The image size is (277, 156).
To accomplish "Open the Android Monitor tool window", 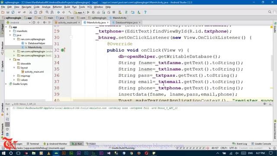I will (55, 144).
